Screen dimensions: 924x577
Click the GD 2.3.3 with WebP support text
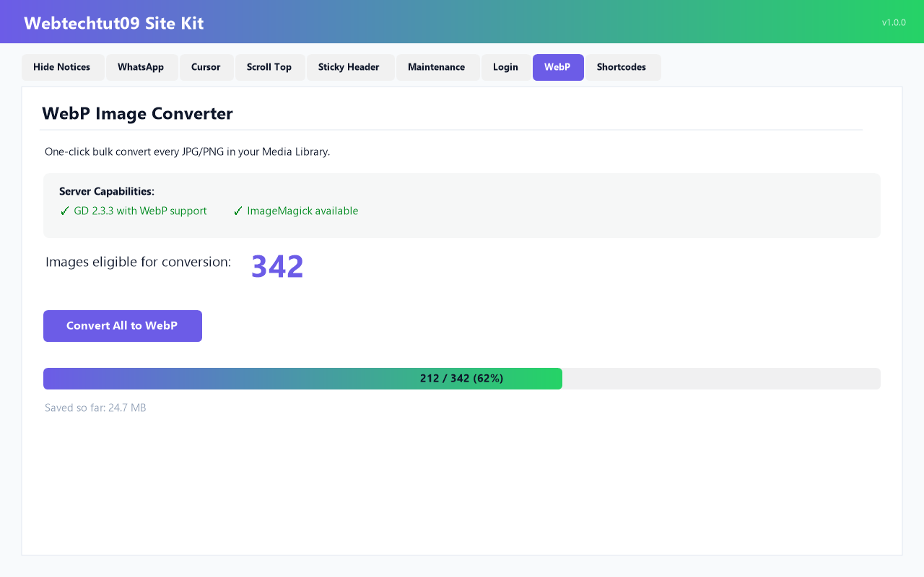point(140,211)
